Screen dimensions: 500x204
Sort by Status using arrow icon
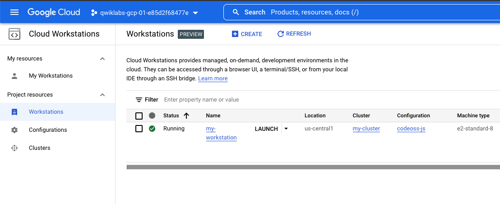pos(186,116)
